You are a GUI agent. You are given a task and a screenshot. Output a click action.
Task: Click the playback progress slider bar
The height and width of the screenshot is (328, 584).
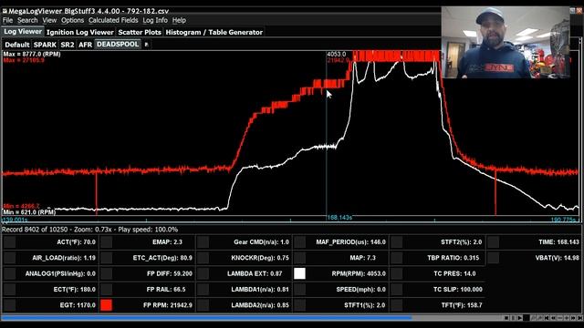pyautogui.click(x=252, y=318)
